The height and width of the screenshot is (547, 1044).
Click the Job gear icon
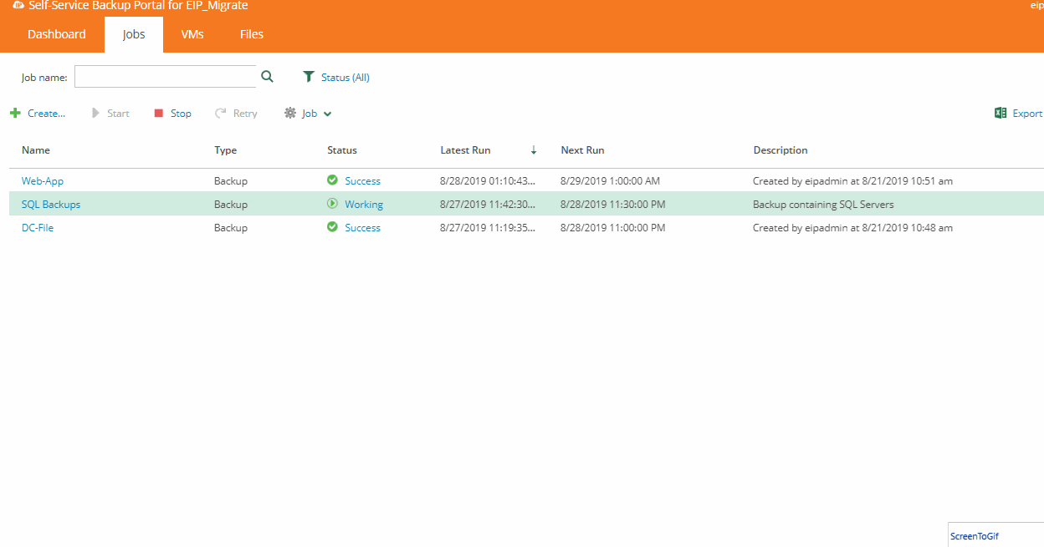click(290, 113)
